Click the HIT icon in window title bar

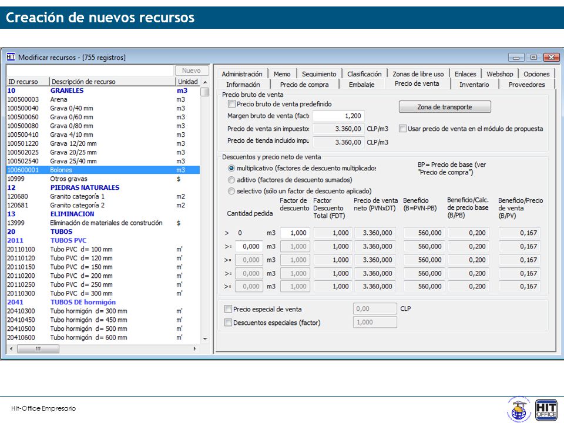11,57
